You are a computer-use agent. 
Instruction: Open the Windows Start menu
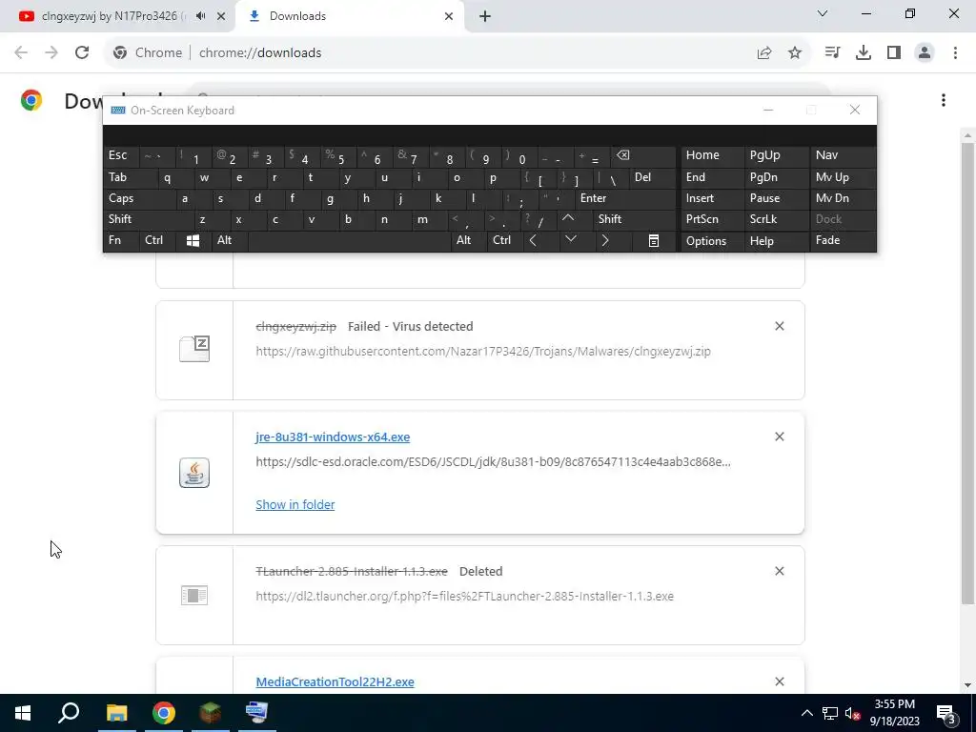(23, 713)
